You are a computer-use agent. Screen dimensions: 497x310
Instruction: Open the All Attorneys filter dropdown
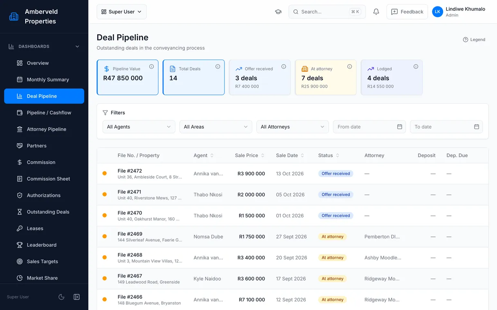coord(293,127)
